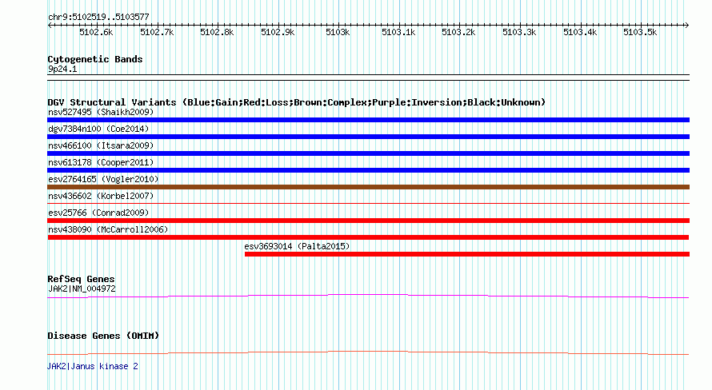Select the thin red nsv436602 (Korbel2007) line
This screenshot has width=712, height=390.
368,203
